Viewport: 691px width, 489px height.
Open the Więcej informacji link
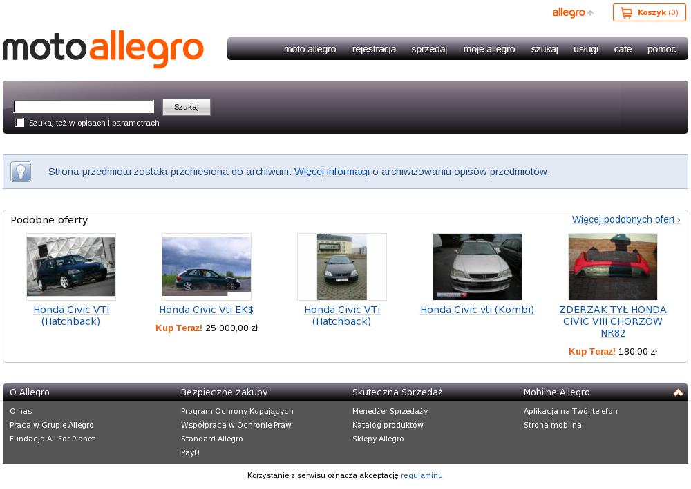(x=332, y=172)
